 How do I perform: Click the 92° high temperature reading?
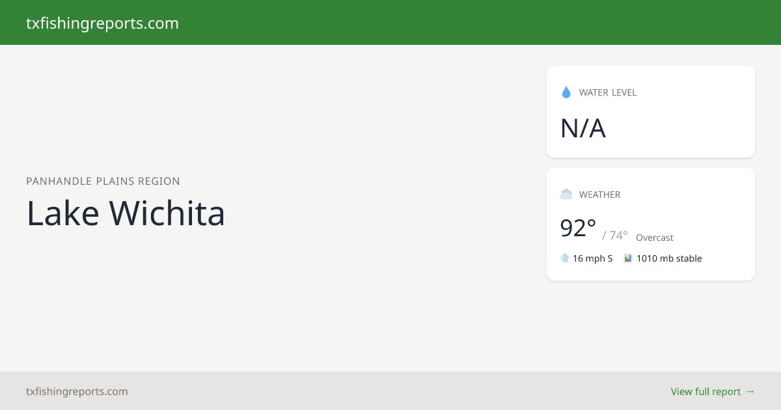click(x=578, y=228)
